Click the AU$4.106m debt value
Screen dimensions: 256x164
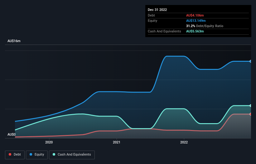coord(195,15)
